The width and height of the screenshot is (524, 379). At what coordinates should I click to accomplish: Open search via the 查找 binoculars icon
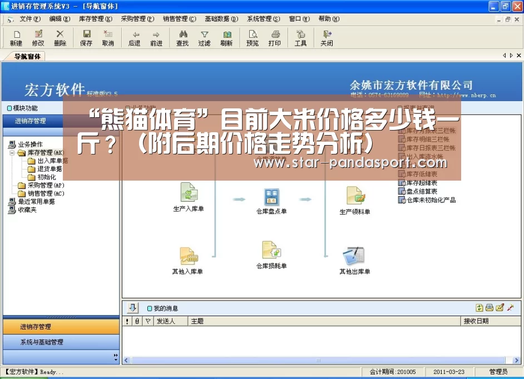tap(182, 38)
